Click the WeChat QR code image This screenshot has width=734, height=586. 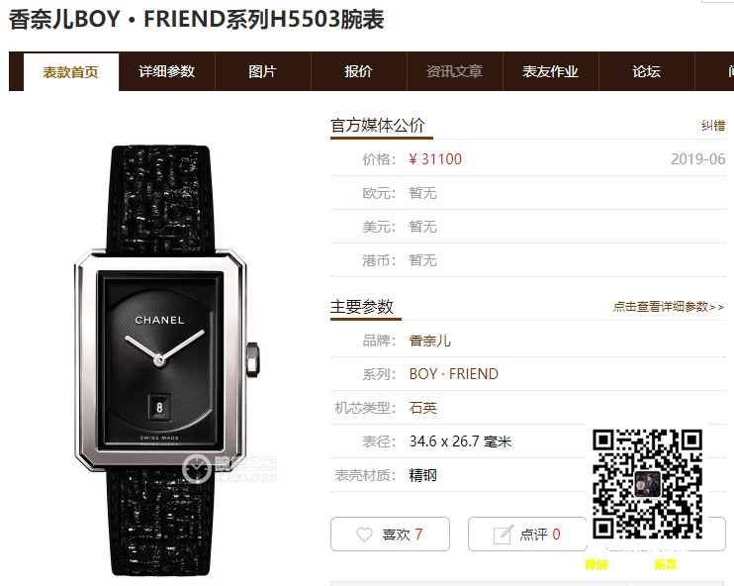point(648,483)
